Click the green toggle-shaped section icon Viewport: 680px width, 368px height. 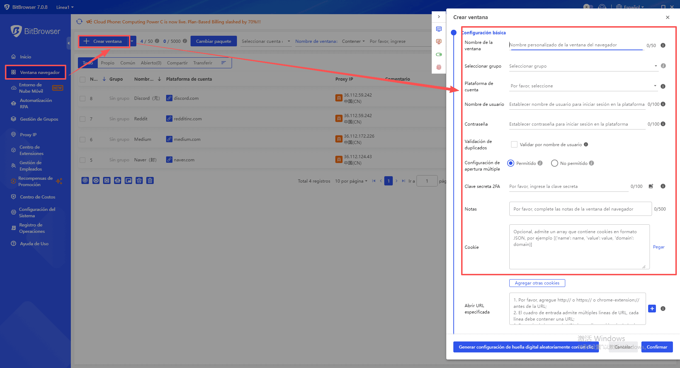coord(439,54)
